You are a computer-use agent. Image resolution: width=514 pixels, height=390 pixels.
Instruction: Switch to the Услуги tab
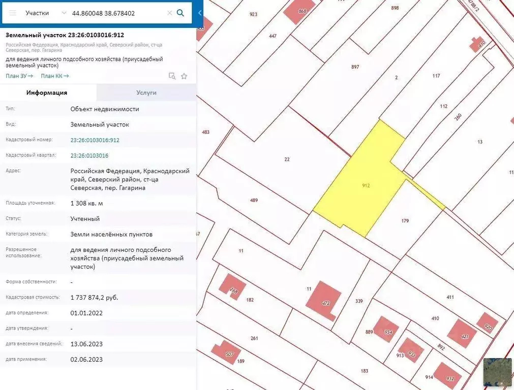pyautogui.click(x=146, y=93)
